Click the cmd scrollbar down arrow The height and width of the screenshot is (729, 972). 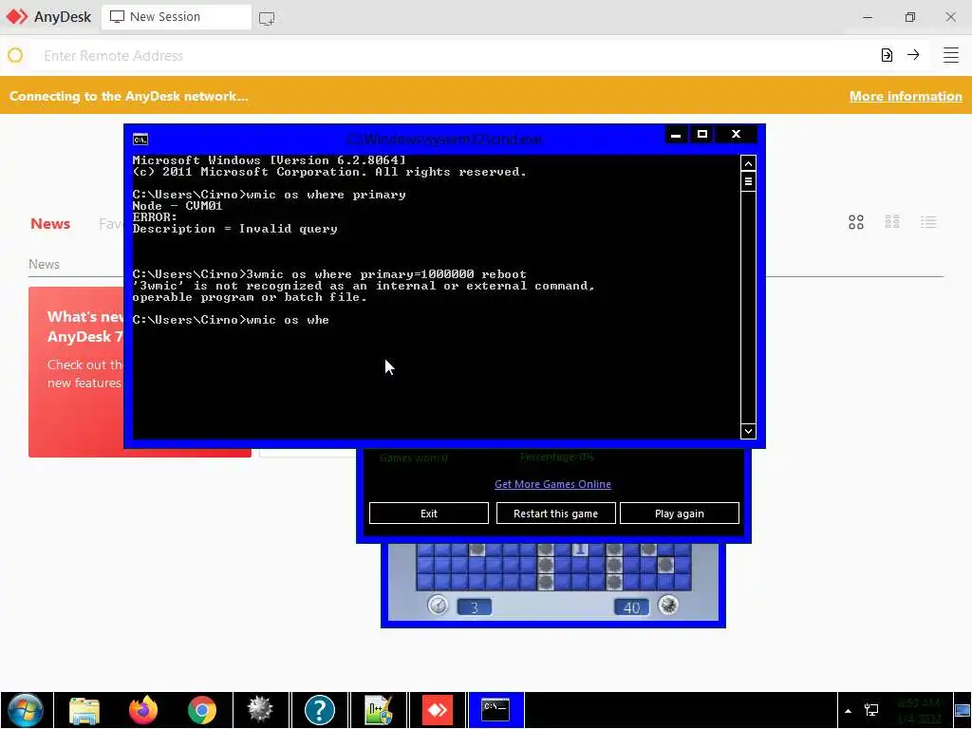click(x=748, y=431)
